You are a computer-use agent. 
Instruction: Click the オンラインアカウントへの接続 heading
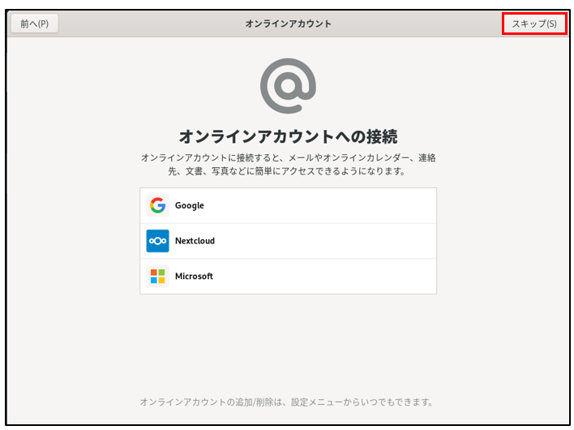(288, 135)
